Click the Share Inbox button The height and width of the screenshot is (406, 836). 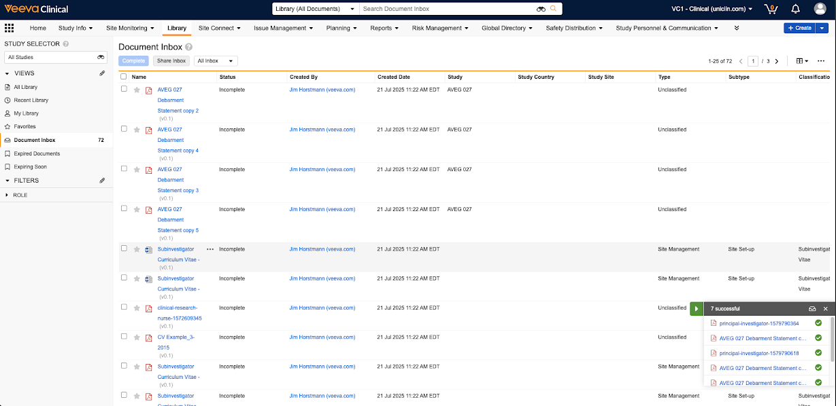click(171, 61)
